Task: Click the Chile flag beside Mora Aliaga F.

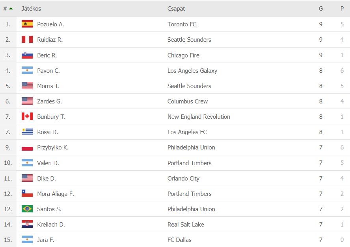Action: (x=27, y=194)
